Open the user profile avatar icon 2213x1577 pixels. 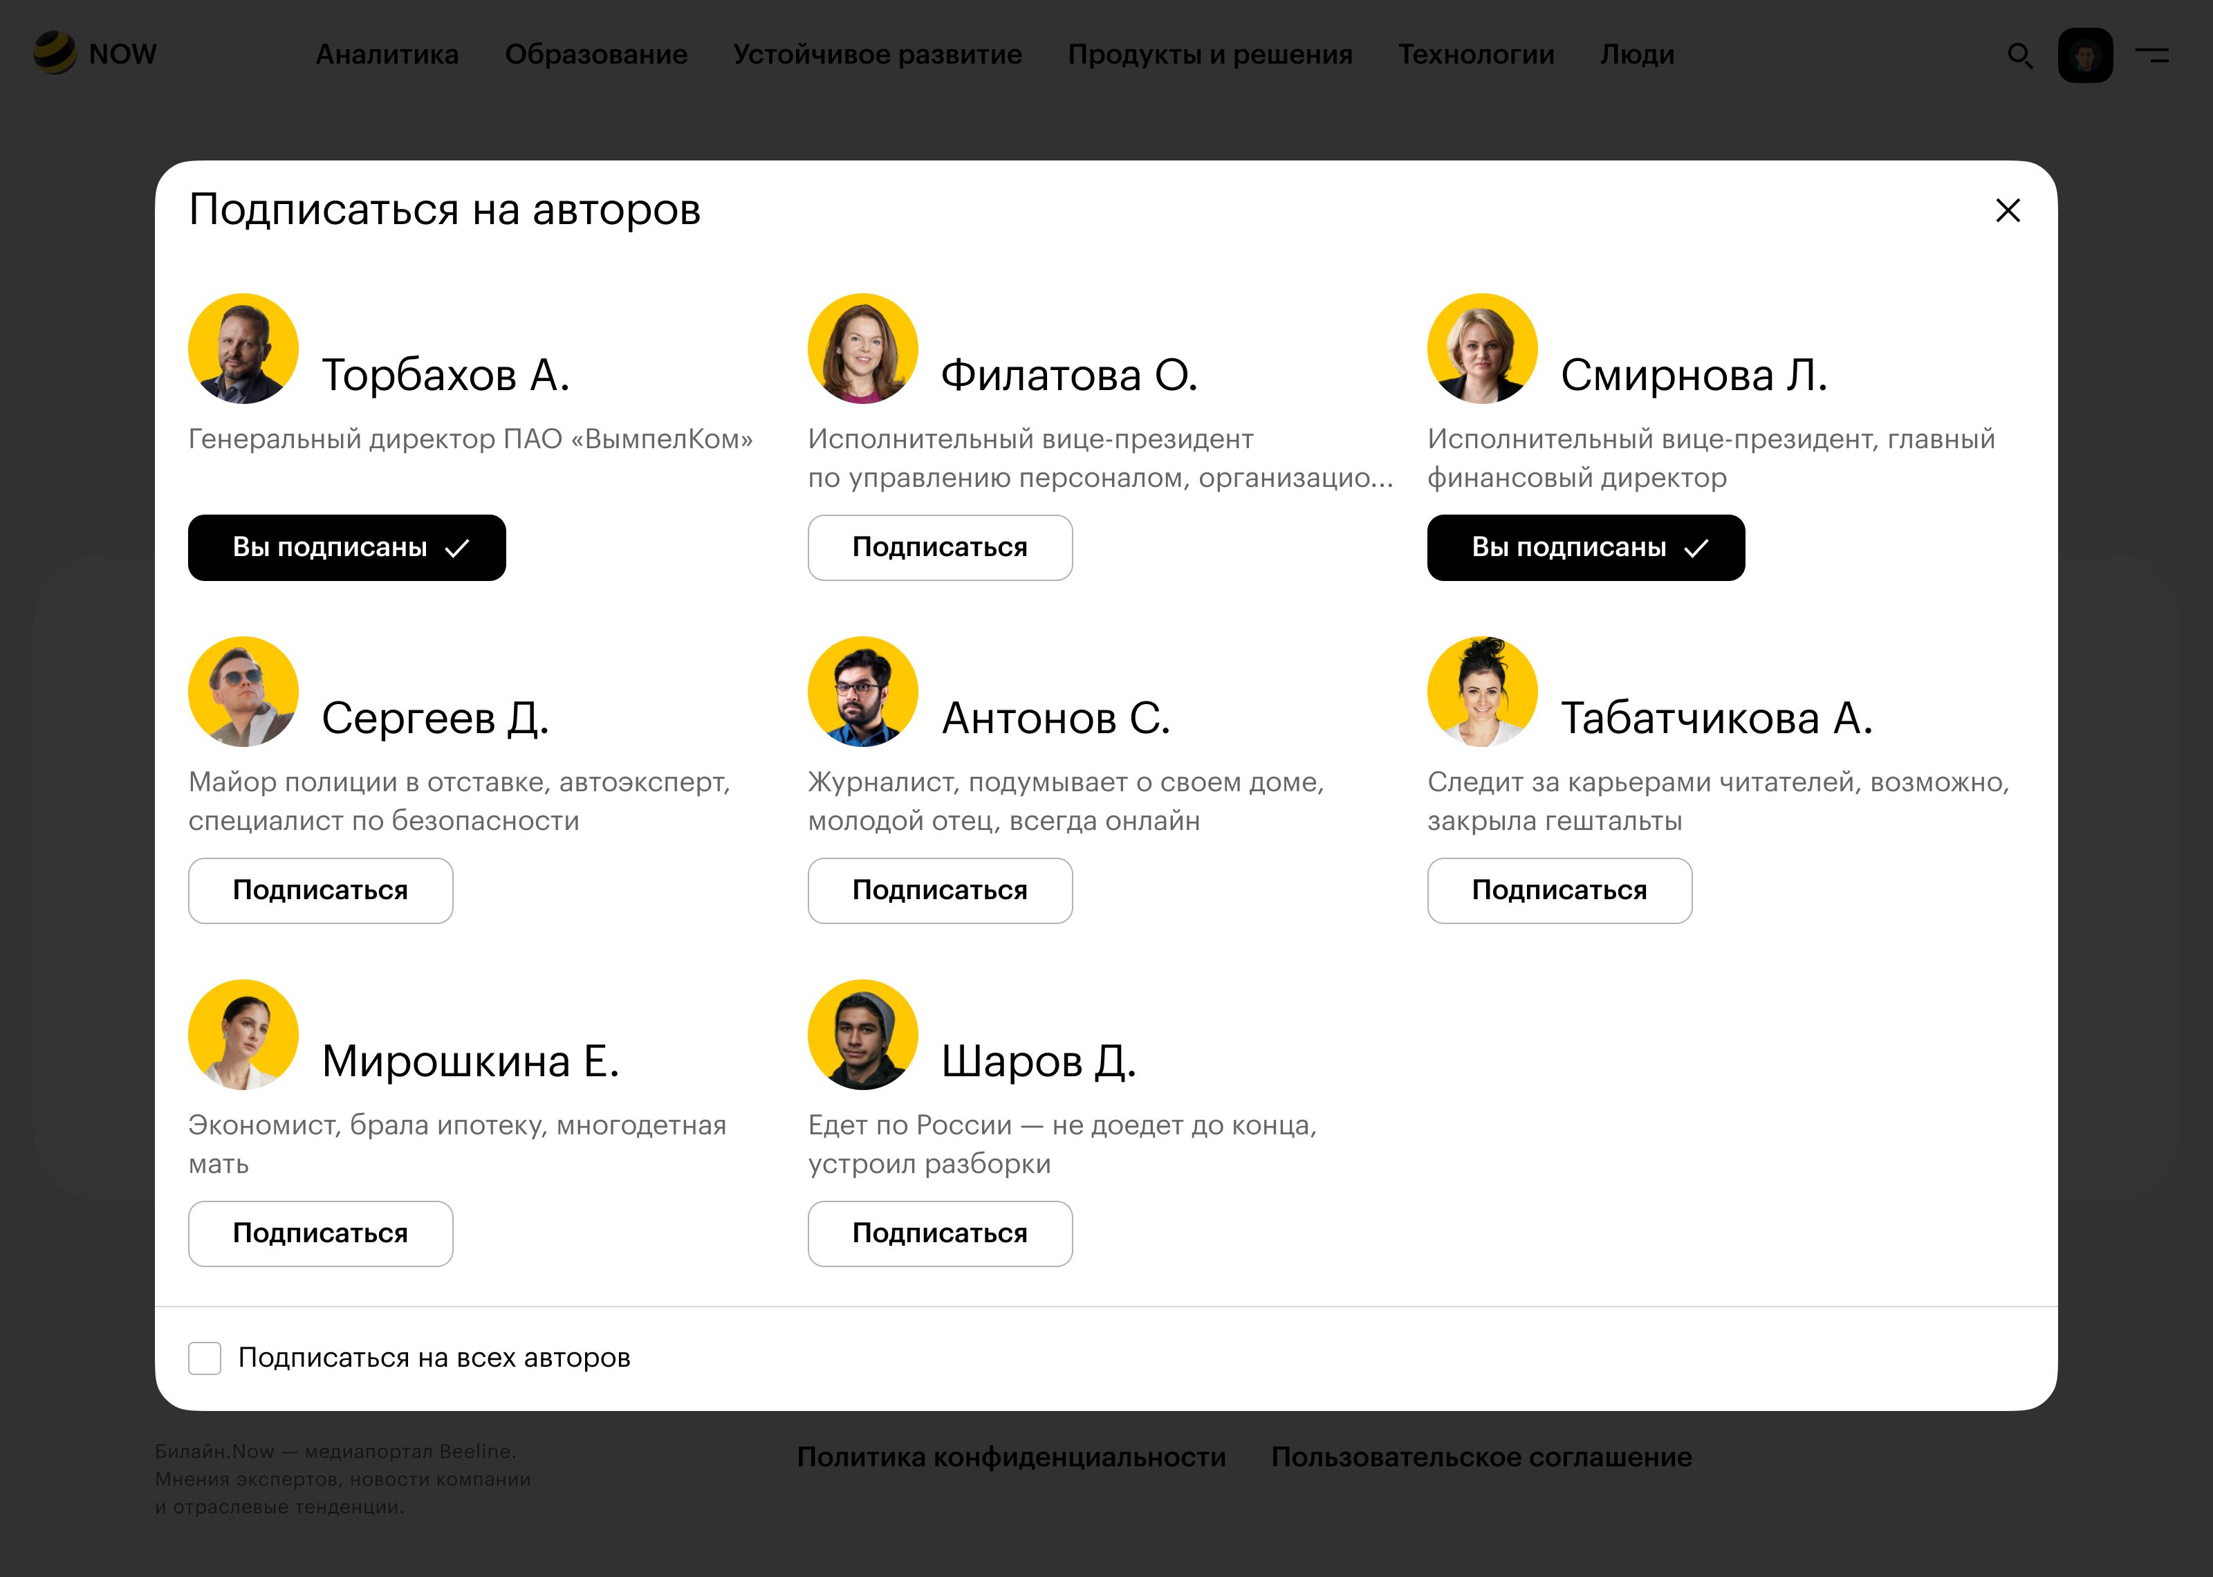2085,55
